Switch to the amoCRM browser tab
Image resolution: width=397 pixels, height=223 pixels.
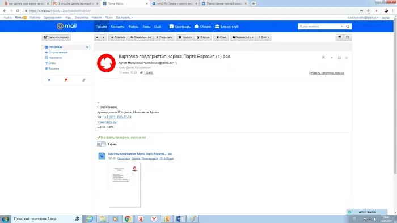(175, 3)
